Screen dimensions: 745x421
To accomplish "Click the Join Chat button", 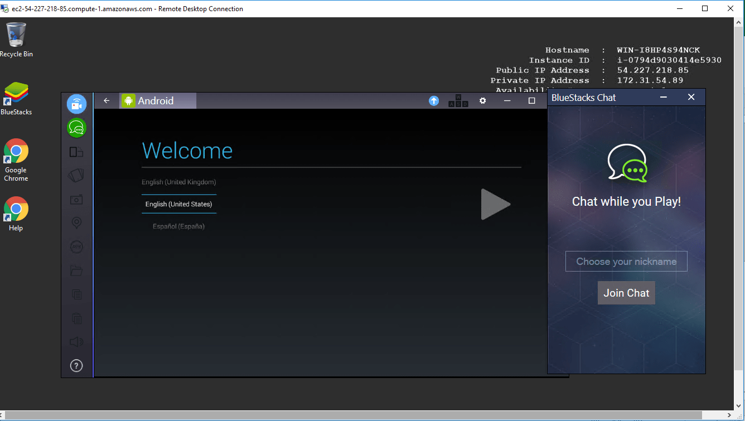I will (x=626, y=293).
